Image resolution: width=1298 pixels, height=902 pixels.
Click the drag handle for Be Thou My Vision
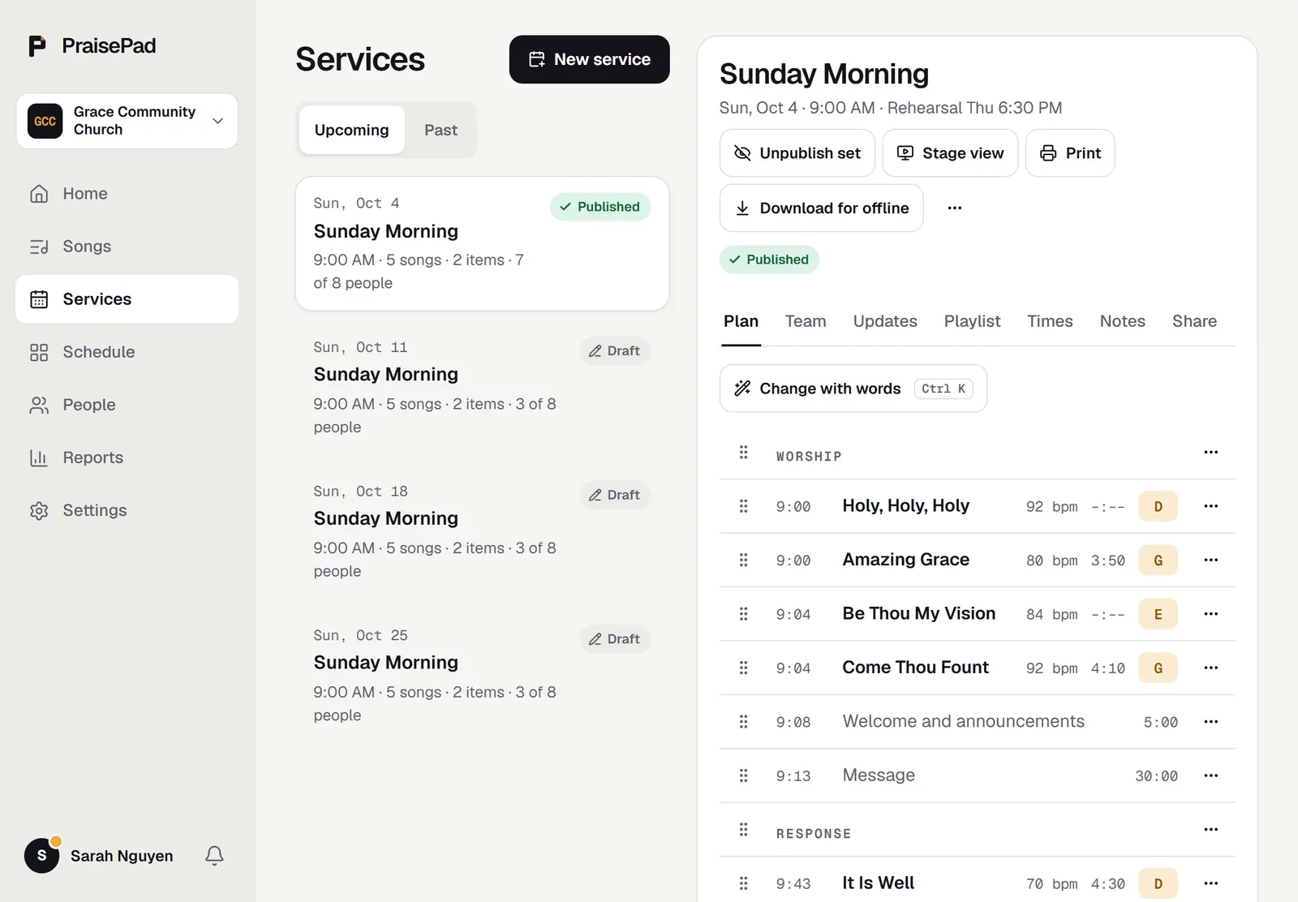[x=743, y=614]
